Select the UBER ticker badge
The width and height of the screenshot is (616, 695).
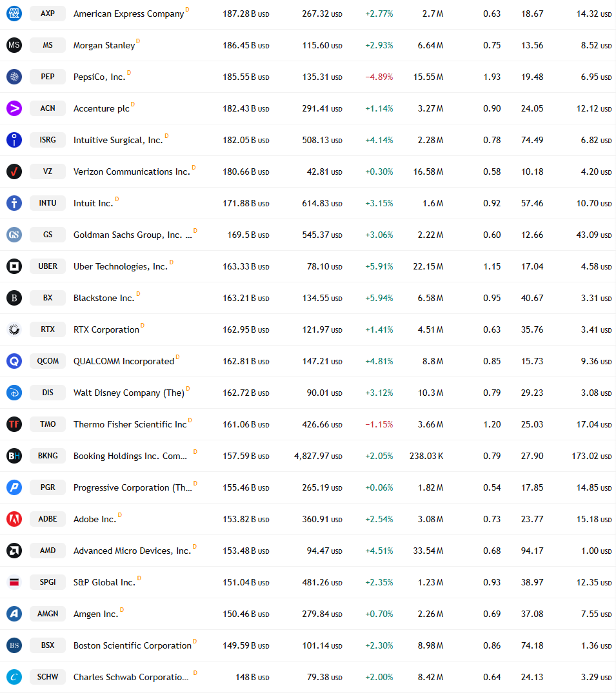point(48,266)
